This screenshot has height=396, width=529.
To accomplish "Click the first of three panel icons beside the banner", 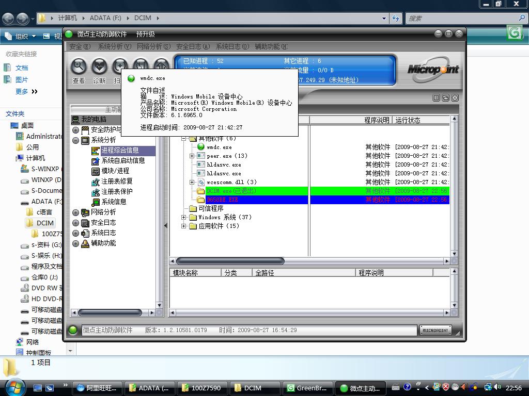I will pyautogui.click(x=436, y=97).
